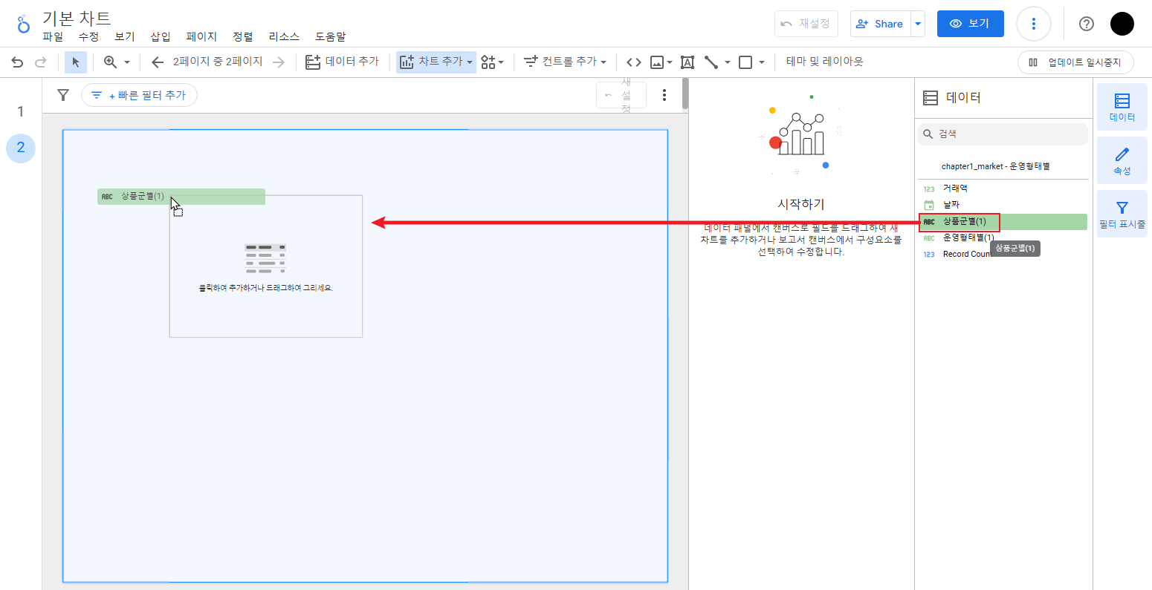Open the 리소스 menu

[284, 36]
